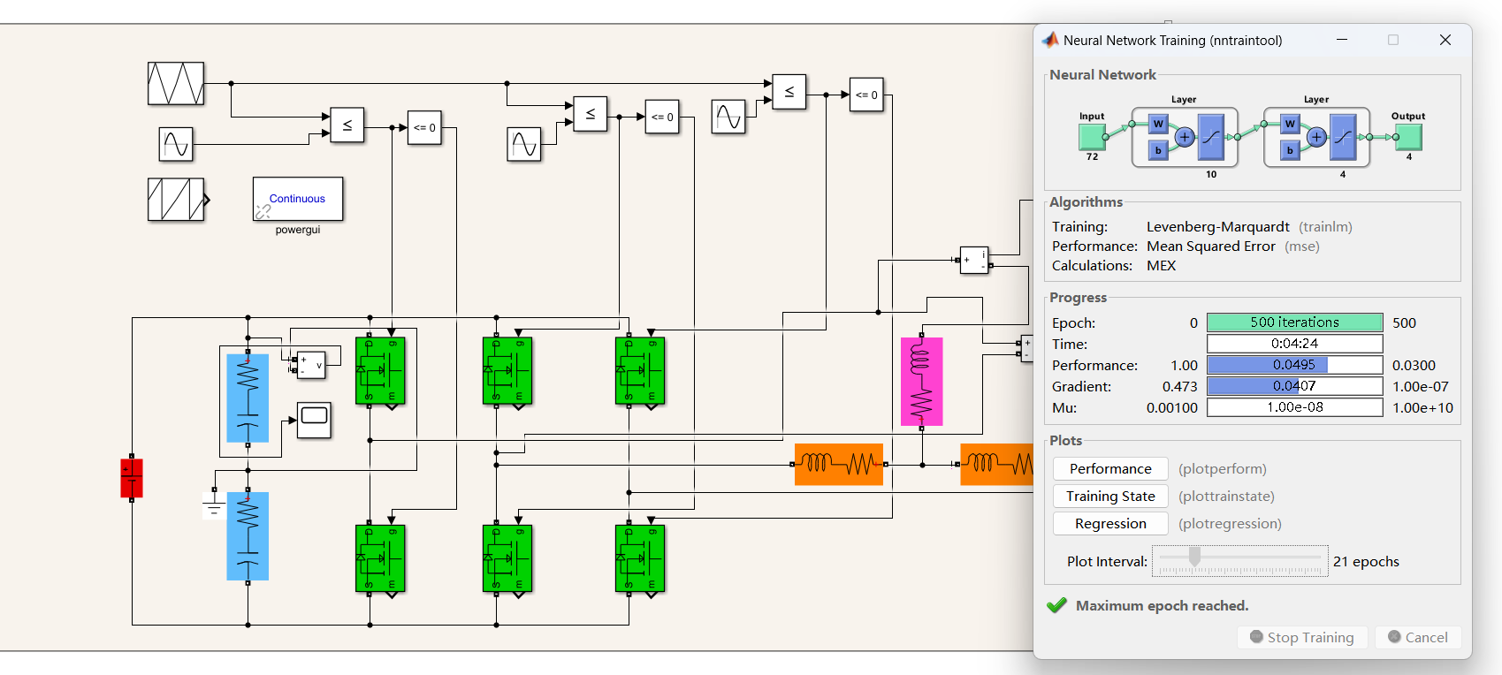Click the Plot Interval slider handle

(1194, 557)
